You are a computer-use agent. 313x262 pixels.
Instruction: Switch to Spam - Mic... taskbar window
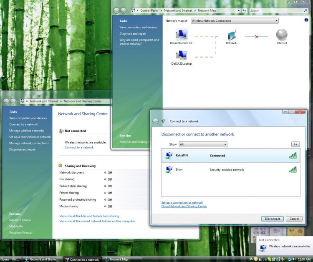(x=10, y=259)
